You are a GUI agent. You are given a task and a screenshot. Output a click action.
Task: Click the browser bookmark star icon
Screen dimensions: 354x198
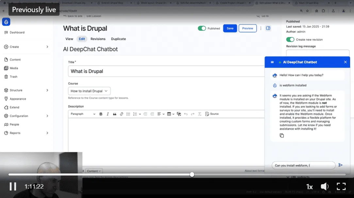click(x=307, y=11)
